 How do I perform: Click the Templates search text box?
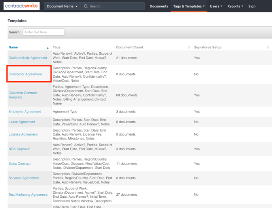(x=43, y=32)
